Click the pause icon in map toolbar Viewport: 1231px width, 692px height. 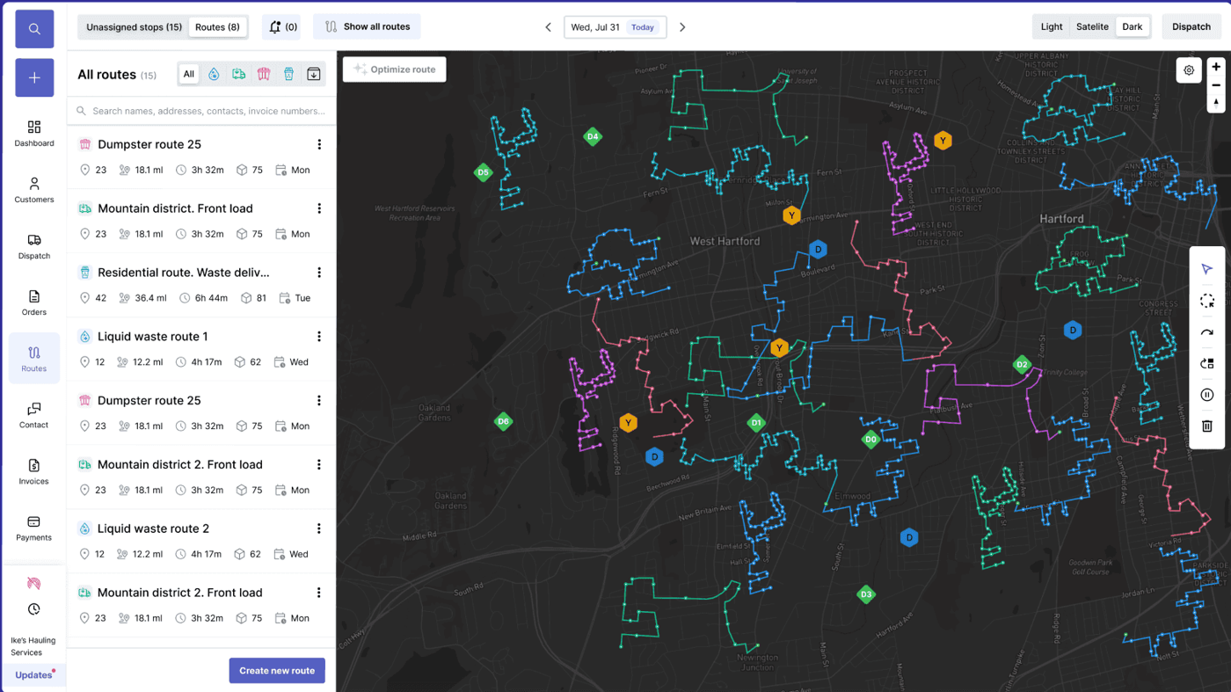click(1206, 395)
